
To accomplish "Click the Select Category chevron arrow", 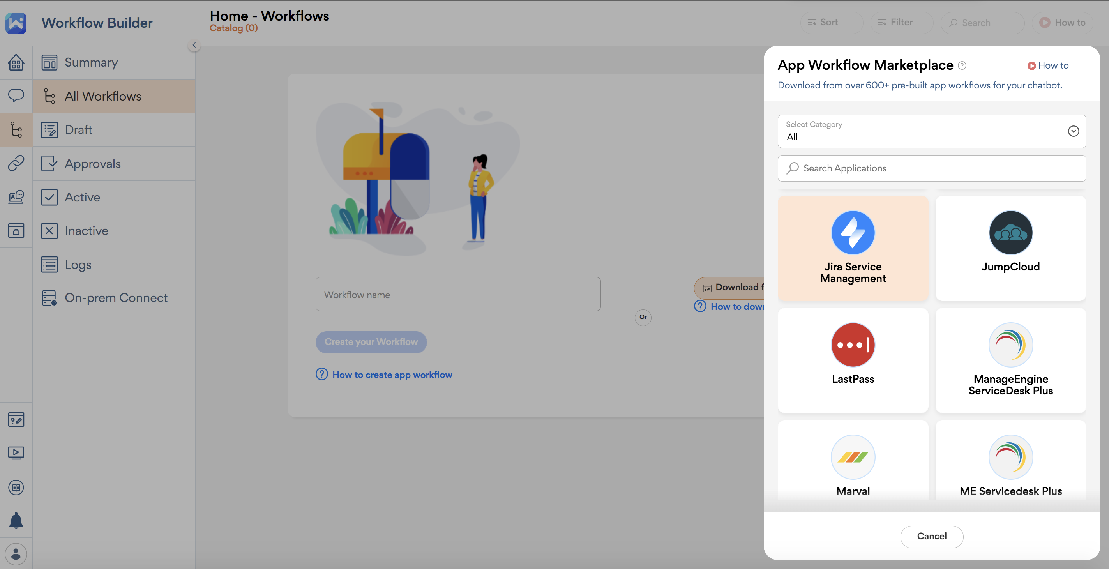I will tap(1073, 131).
